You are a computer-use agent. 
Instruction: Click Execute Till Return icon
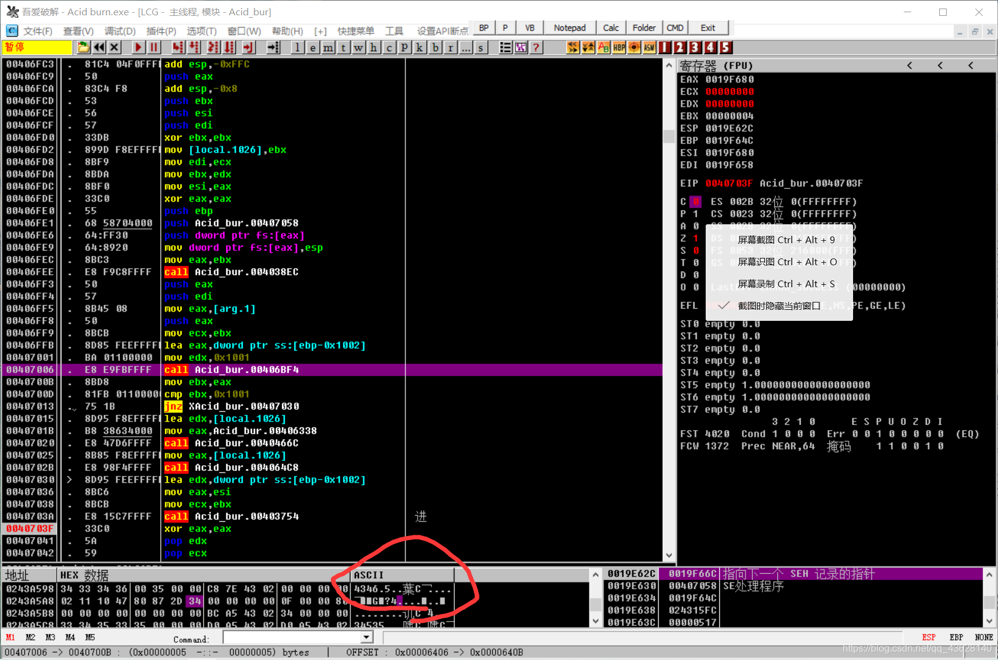(x=248, y=47)
